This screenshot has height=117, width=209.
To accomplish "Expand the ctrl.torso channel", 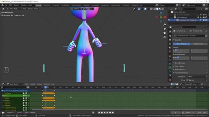I will tap(3, 93).
